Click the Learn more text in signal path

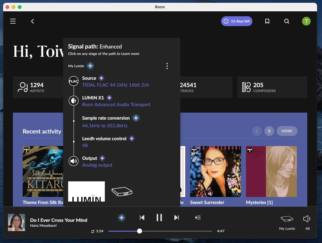(x=130, y=54)
